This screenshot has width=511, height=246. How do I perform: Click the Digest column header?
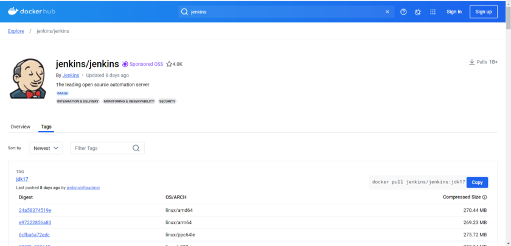pyautogui.click(x=26, y=197)
